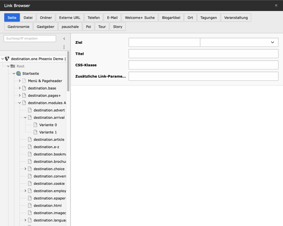Open the Tour tab
Image resolution: width=283 pixels, height=226 pixels.
[102, 27]
